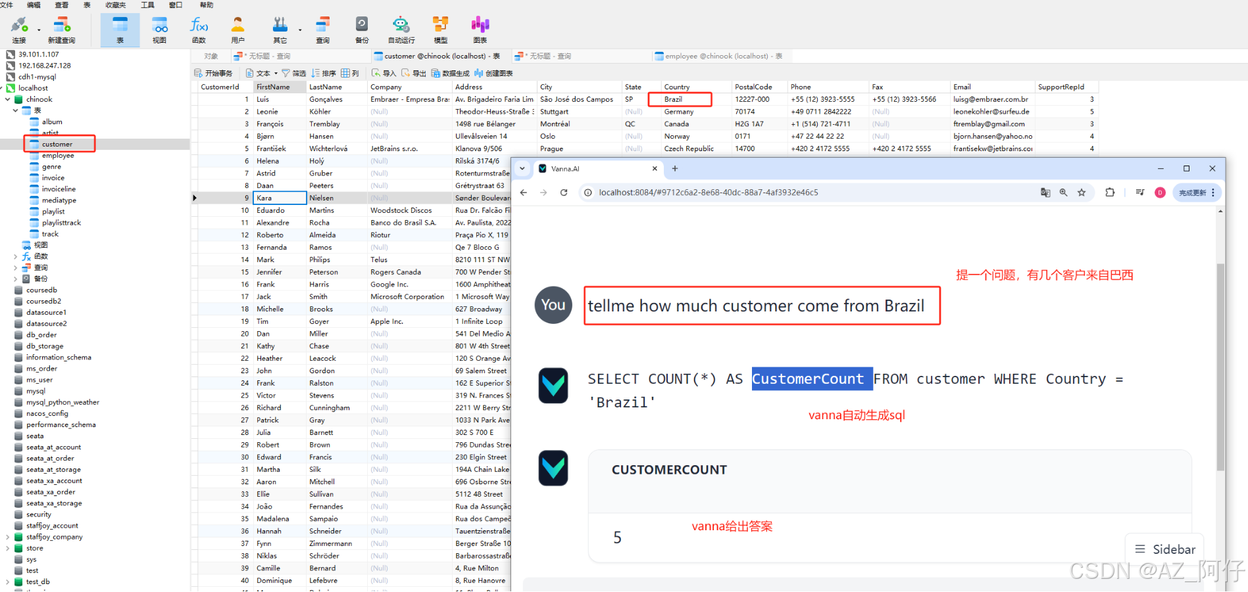Screen dimensions: 1248x592
Task: Select the 39.101.1.107 connection
Action: tap(38, 55)
